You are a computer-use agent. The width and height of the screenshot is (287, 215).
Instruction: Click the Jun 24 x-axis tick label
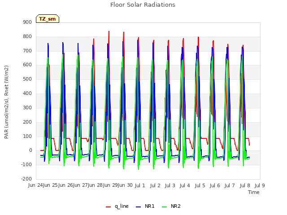click(35, 185)
